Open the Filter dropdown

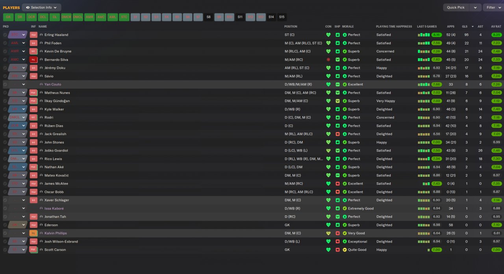493,7
